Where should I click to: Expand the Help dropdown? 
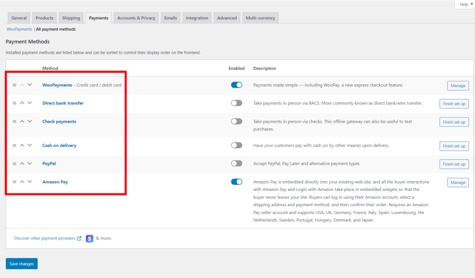click(x=463, y=4)
